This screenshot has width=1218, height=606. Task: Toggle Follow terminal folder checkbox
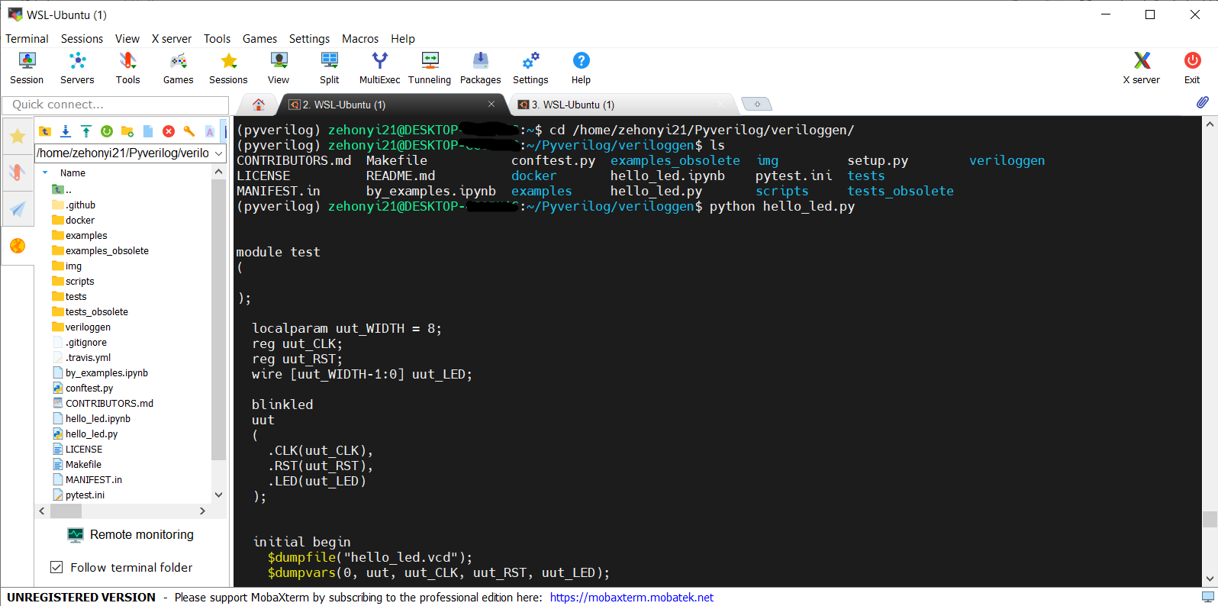(x=56, y=567)
